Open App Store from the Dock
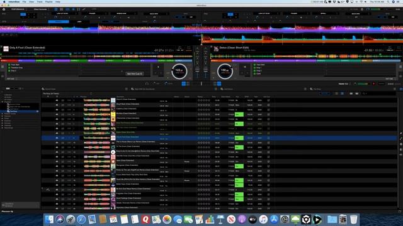The width and height of the screenshot is (403, 226). 274,220
